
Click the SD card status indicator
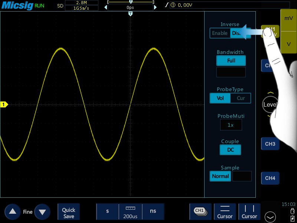click(60, 6)
